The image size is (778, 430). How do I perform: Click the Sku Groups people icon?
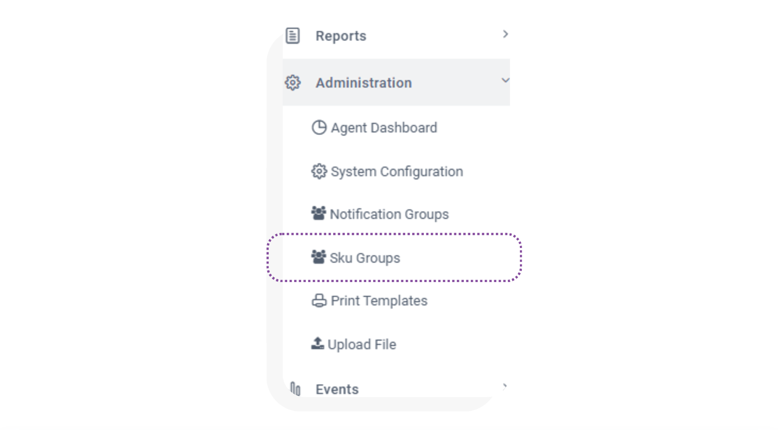coord(319,257)
